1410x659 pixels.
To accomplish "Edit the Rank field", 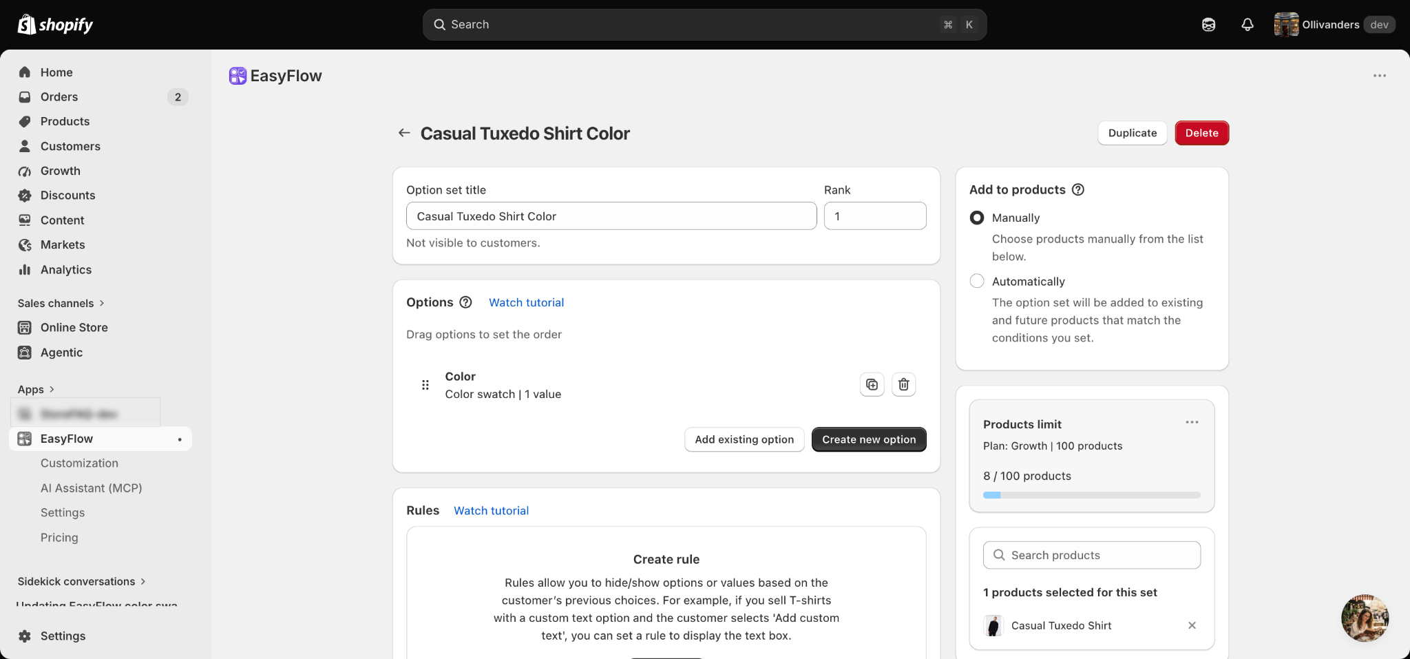I will point(875,216).
